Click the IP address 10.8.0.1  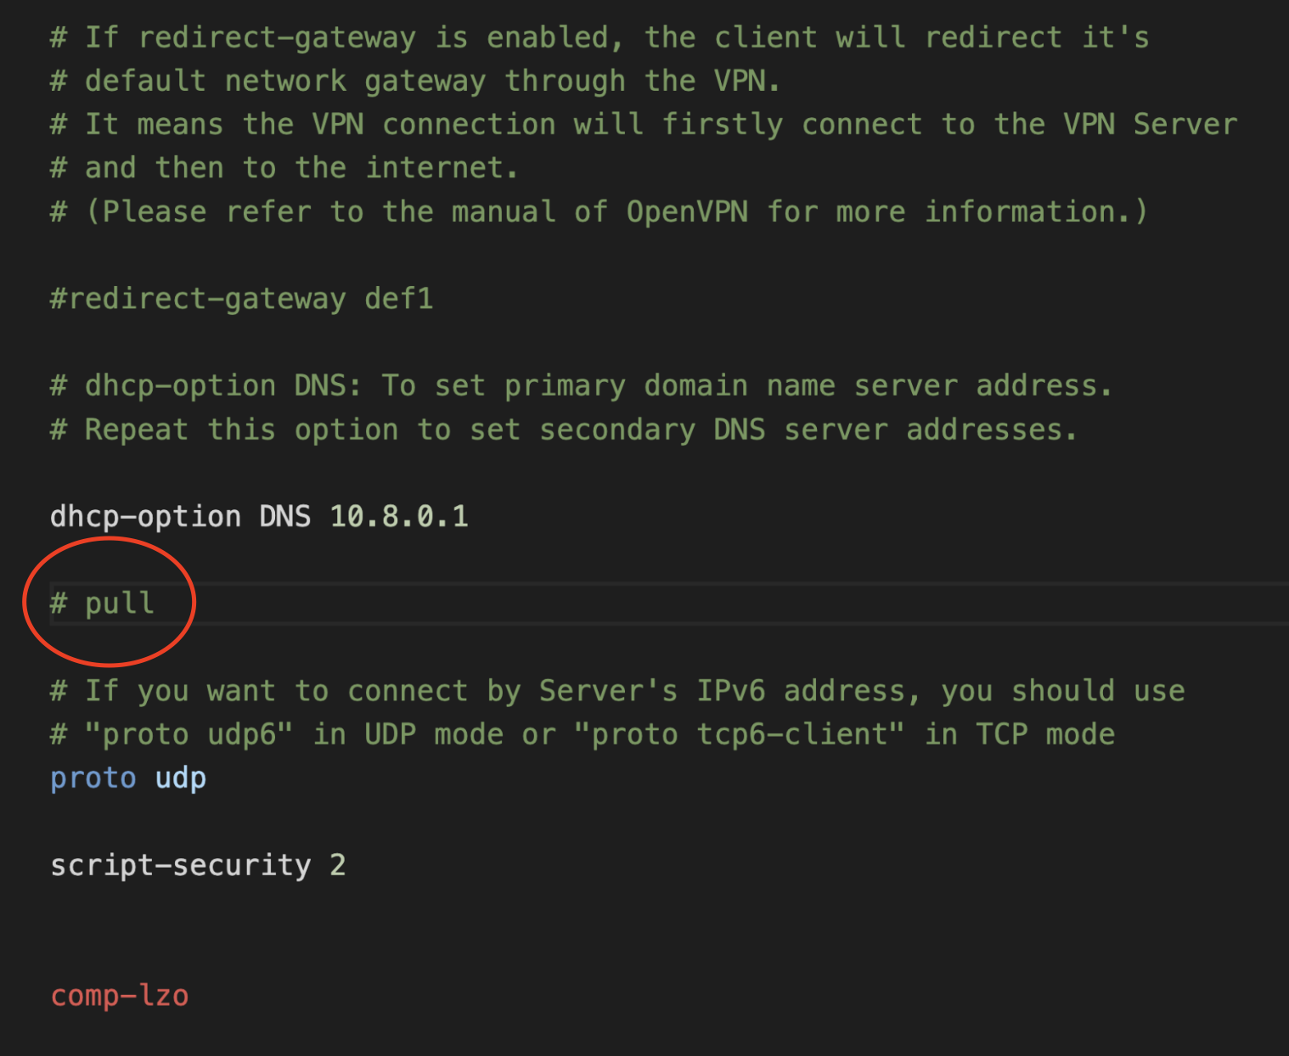coord(398,516)
